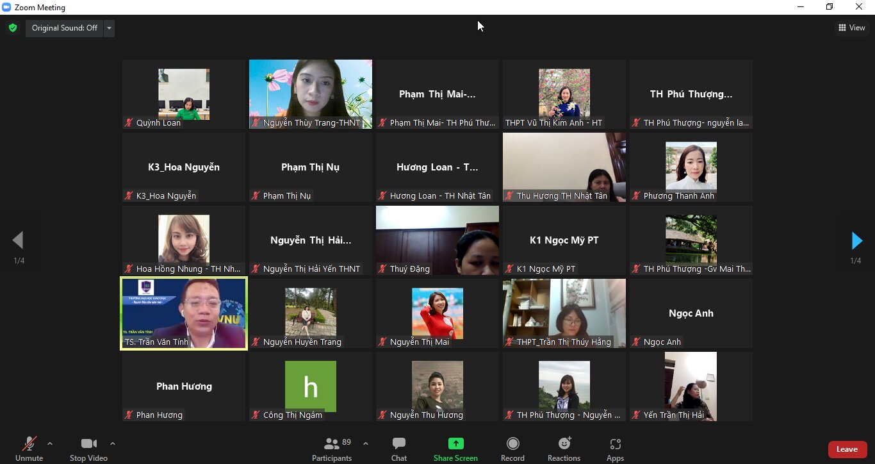The image size is (875, 464).
Task: Open the View layout menu
Action: coord(852,28)
